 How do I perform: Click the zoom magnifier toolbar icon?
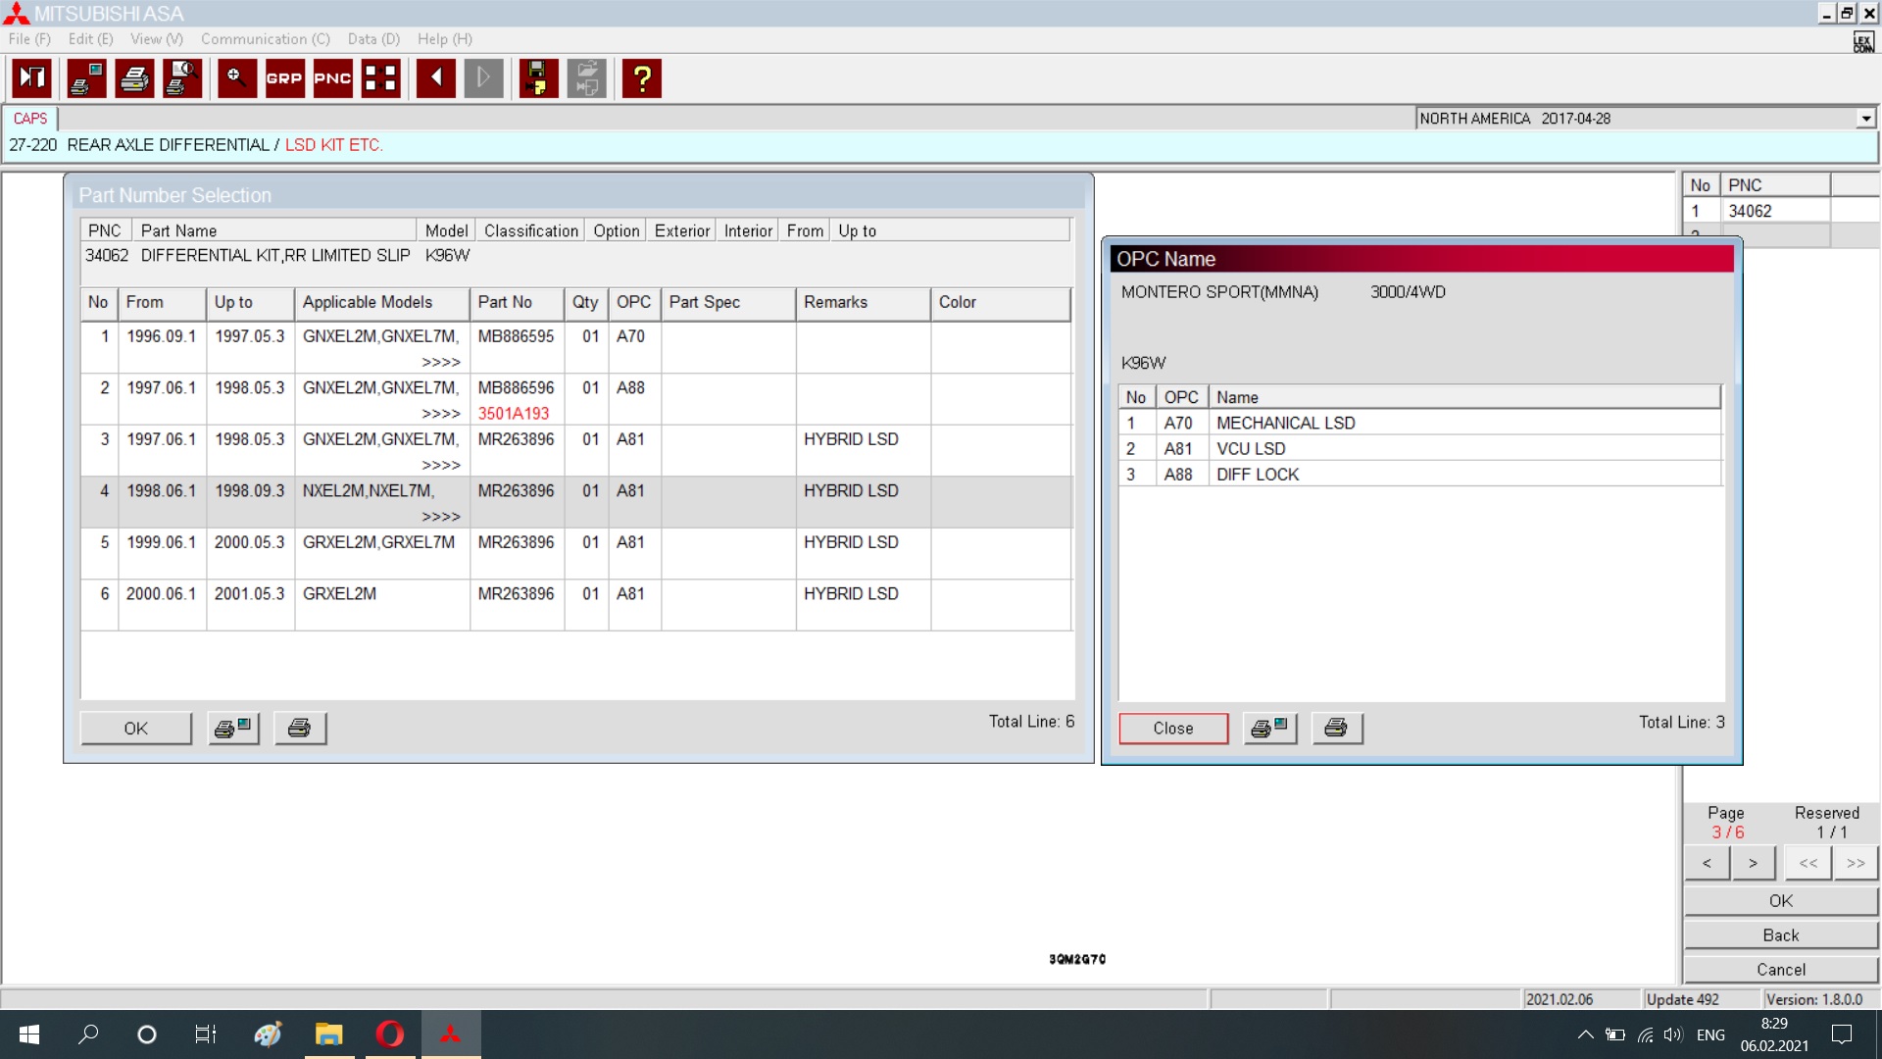236,78
